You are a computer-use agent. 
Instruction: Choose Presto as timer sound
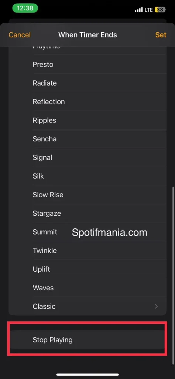tap(87, 64)
